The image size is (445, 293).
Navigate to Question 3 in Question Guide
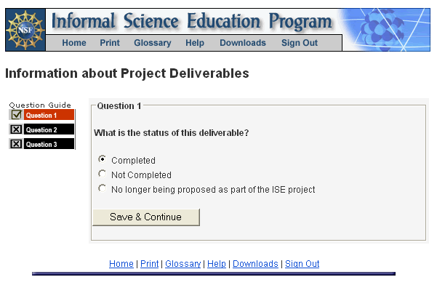coord(49,144)
